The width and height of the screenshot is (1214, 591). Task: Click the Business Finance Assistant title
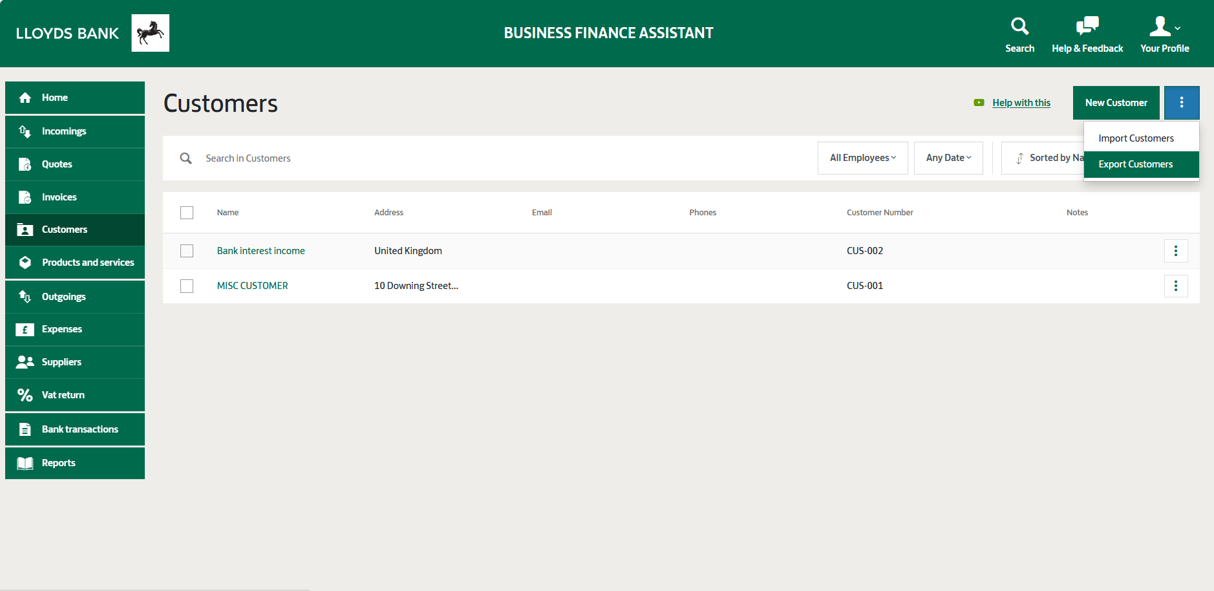coord(608,33)
